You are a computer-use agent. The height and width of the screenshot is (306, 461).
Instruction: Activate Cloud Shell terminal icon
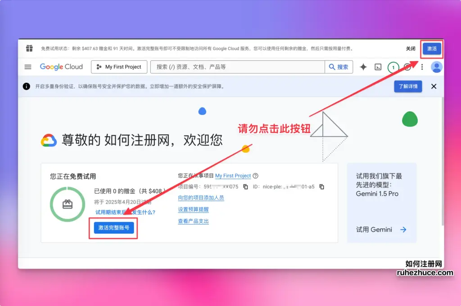378,67
